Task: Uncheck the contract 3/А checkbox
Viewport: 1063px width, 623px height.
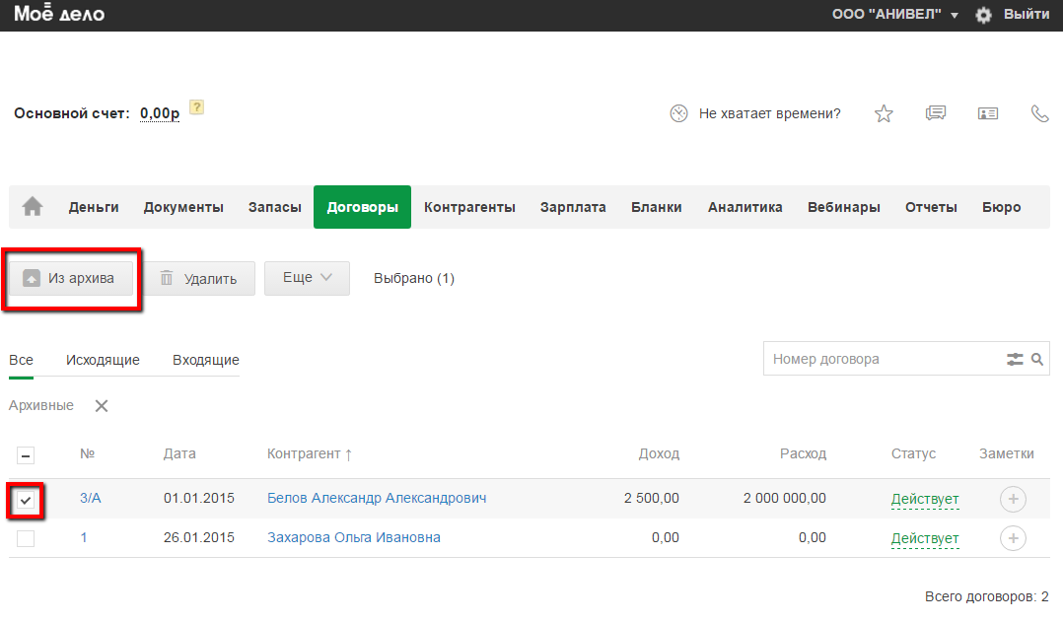Action: 26,501
